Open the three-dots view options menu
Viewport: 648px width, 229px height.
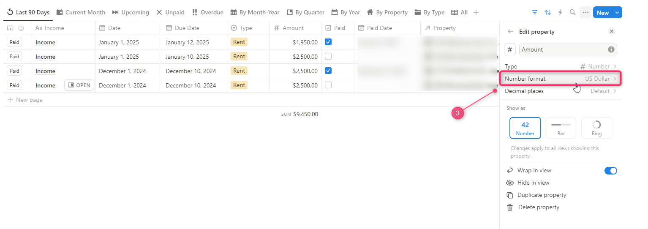585,13
